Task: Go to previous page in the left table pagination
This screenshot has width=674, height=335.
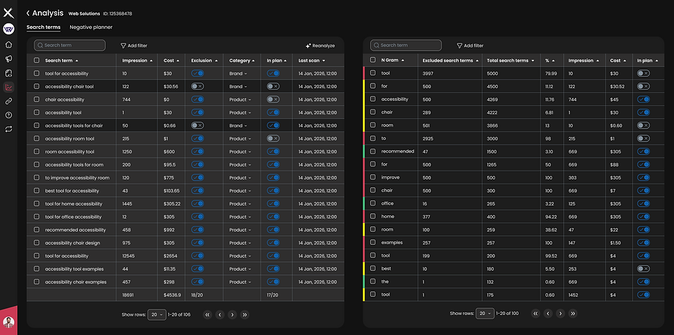Action: pyautogui.click(x=220, y=315)
